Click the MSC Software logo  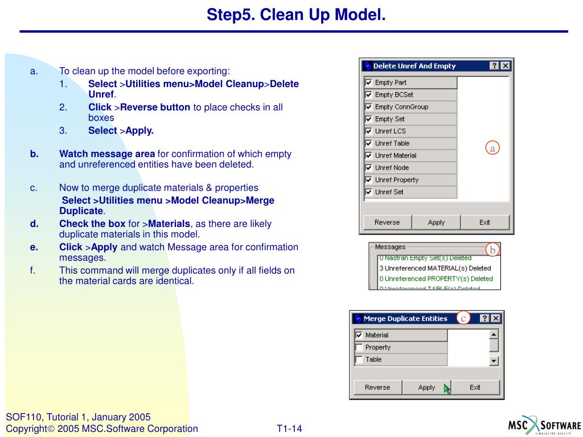coord(544,425)
